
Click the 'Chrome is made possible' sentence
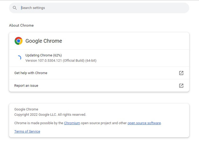(88, 123)
